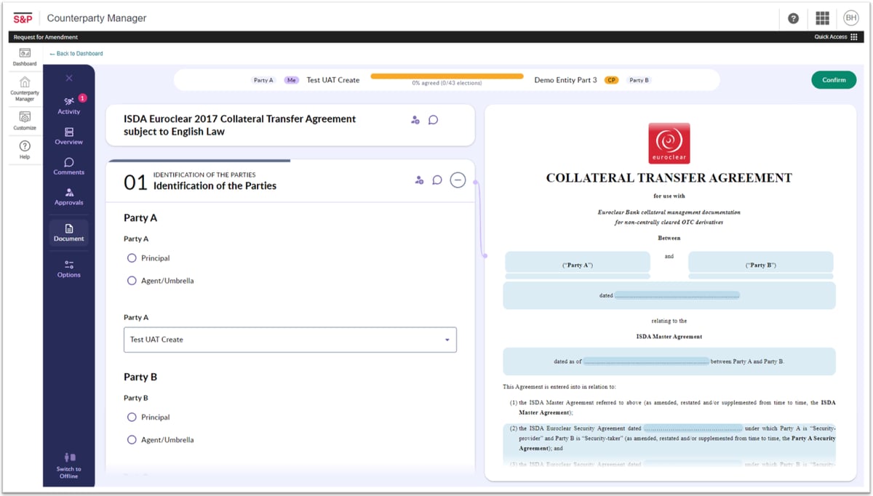Click the agreement progress bar

[447, 76]
